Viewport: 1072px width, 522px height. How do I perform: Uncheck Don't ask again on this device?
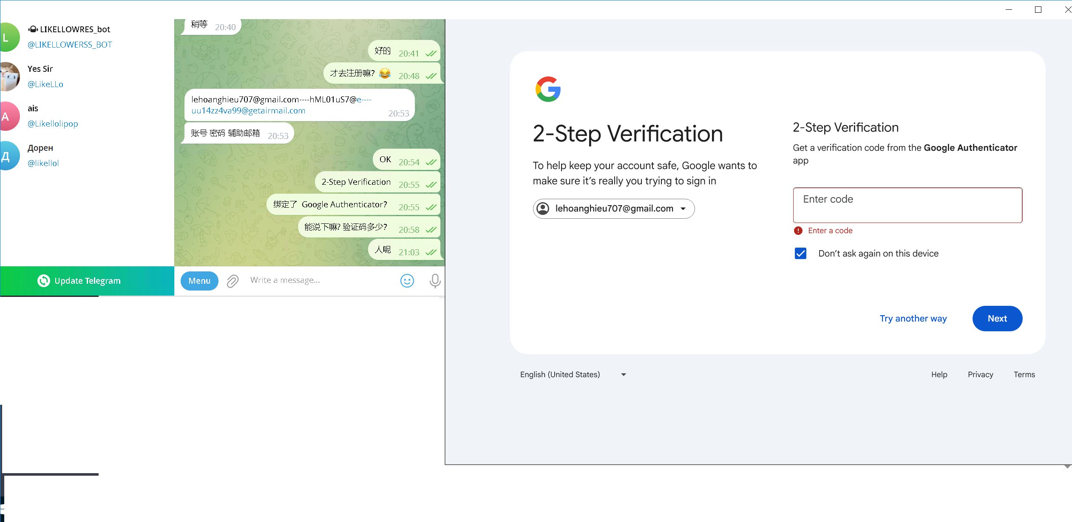click(800, 254)
